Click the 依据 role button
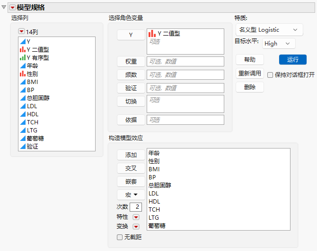 point(131,120)
